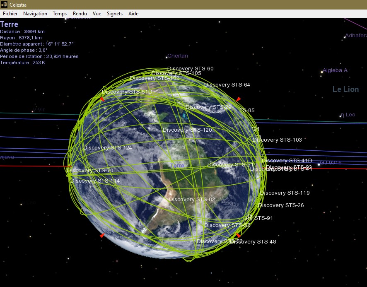Click the red selection marker near STS-48

point(238,235)
